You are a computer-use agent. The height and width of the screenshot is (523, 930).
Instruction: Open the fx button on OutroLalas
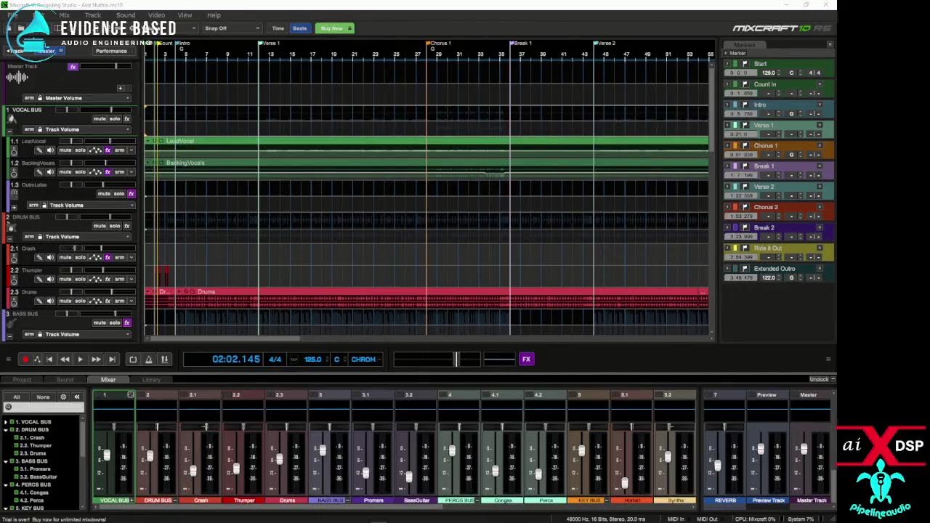[x=131, y=194]
